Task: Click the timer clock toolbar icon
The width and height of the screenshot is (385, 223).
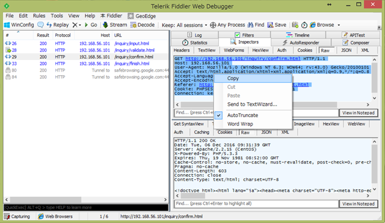Action: 304,25
